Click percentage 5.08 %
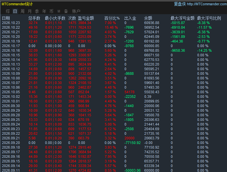The height and width of the screenshot is (172, 227). 110,124
